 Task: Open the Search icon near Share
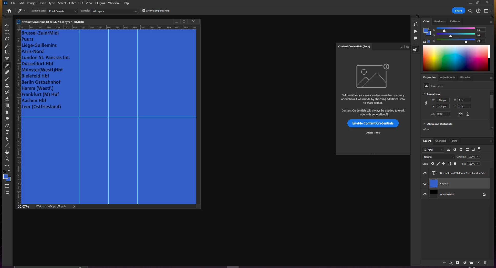point(470,11)
